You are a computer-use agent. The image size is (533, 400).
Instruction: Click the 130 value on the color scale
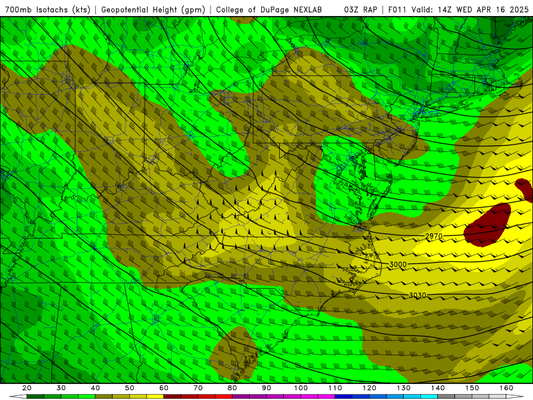(404, 388)
